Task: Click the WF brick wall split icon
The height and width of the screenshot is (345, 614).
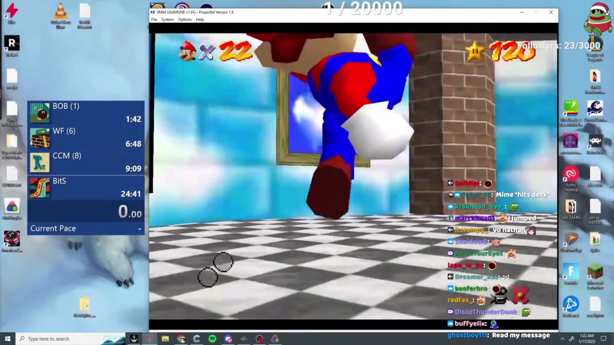Action: click(40, 138)
